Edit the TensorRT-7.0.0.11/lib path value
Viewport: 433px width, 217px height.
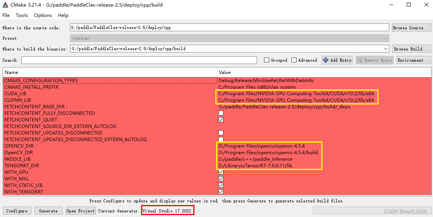(x=256, y=166)
